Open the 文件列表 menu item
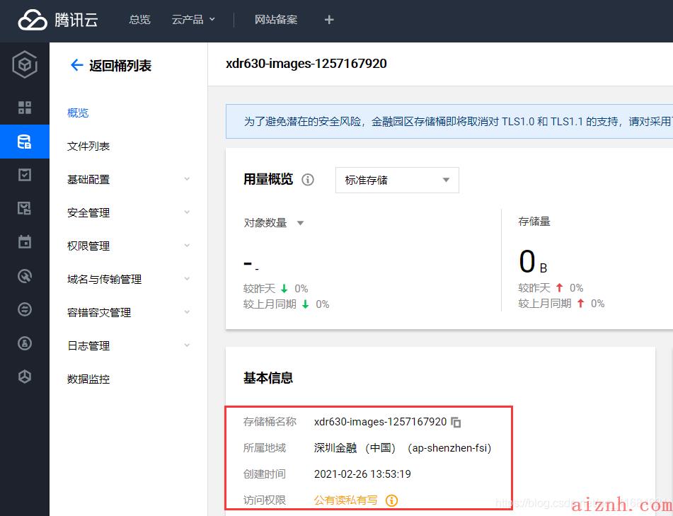Image resolution: width=673 pixels, height=516 pixels. click(x=88, y=147)
